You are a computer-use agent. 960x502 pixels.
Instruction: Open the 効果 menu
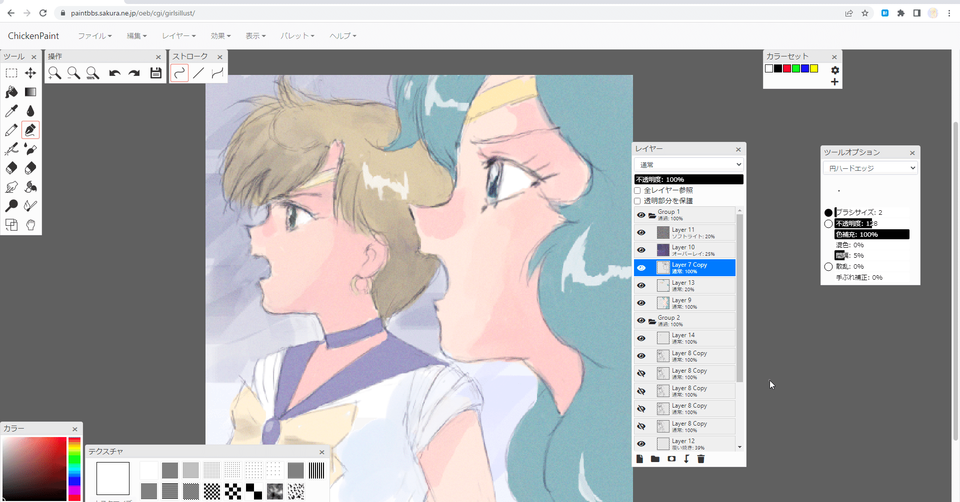tap(220, 36)
